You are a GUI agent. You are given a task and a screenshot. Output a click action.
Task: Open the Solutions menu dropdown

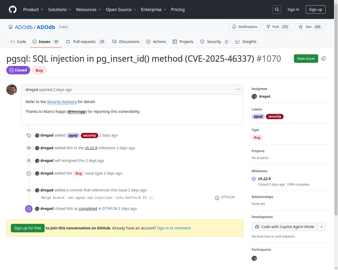pos(60,9)
